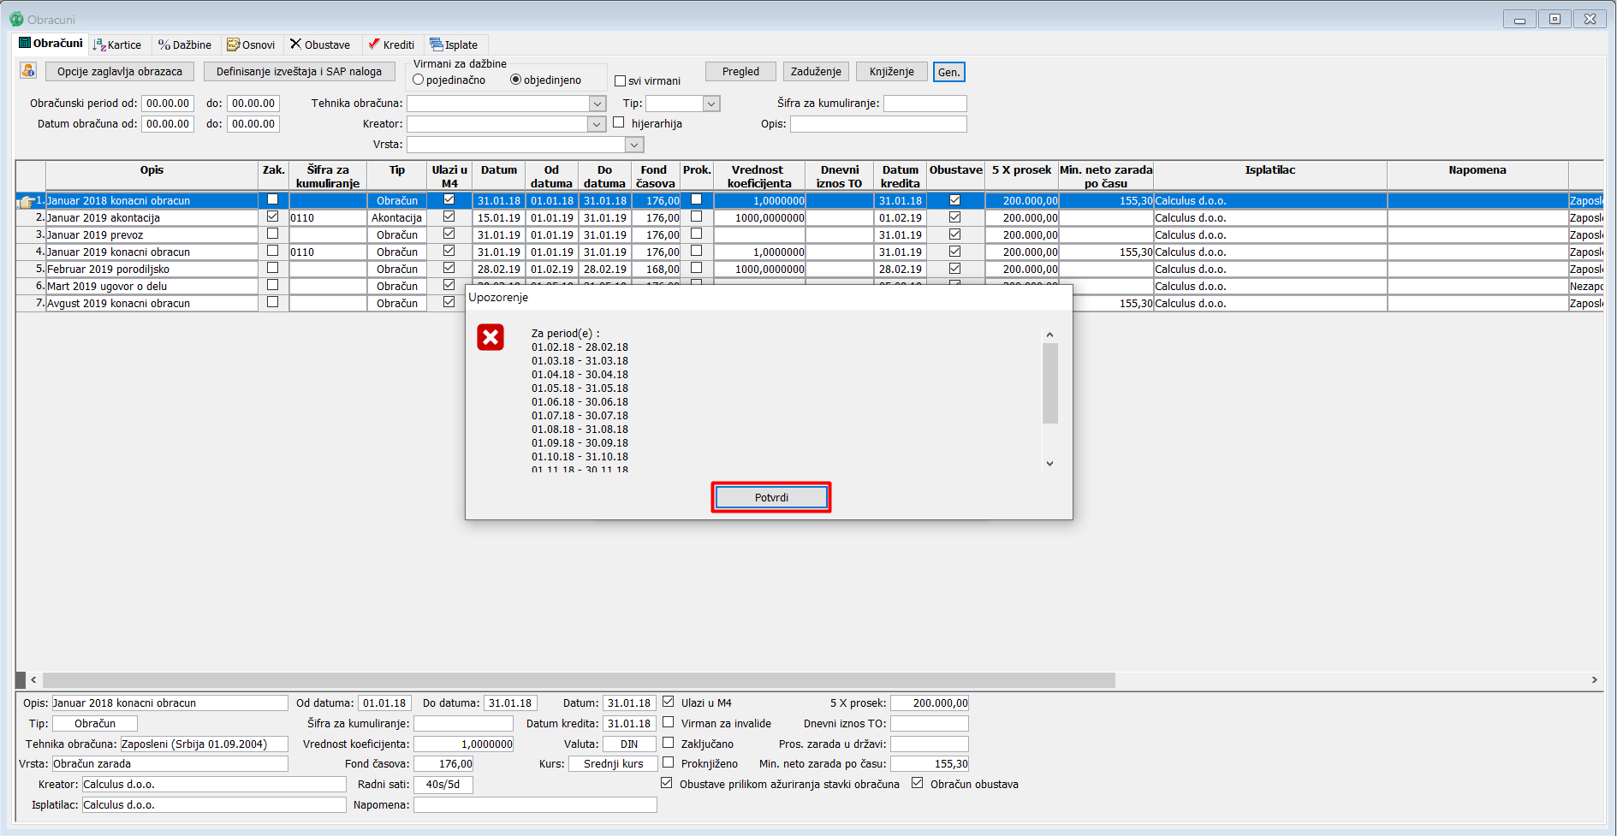The height and width of the screenshot is (836, 1617).
Task: Toggle the Virman za invalide checkbox
Action: click(x=669, y=722)
